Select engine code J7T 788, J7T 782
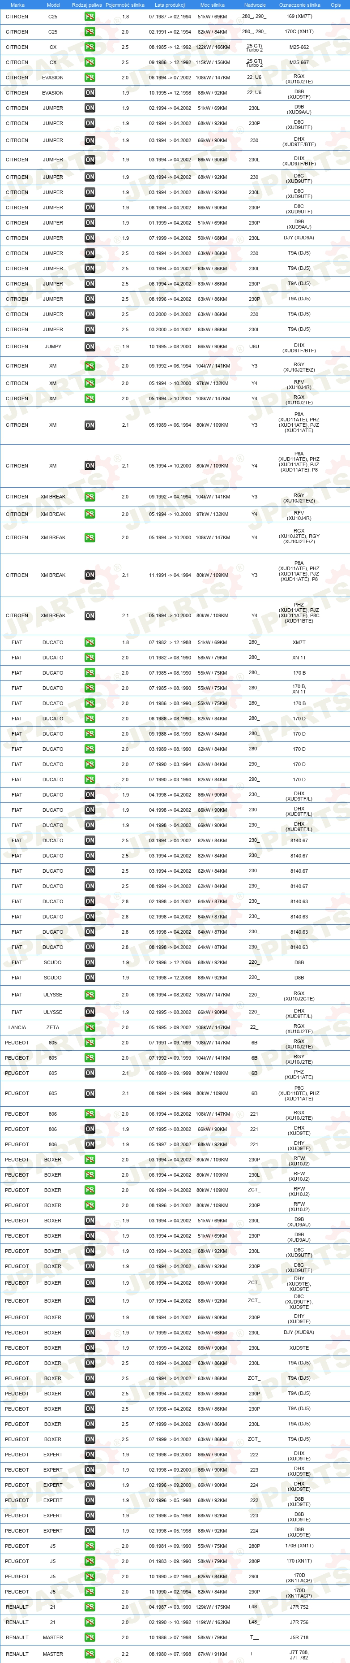The image size is (350, 1663). click(x=299, y=1654)
